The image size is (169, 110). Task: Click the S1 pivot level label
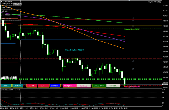click(133, 69)
